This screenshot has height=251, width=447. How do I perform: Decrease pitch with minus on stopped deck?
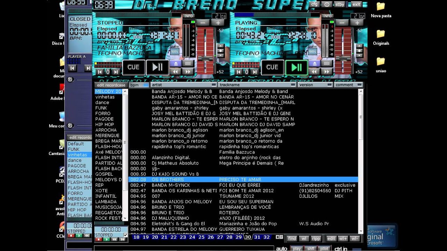[x=203, y=23]
